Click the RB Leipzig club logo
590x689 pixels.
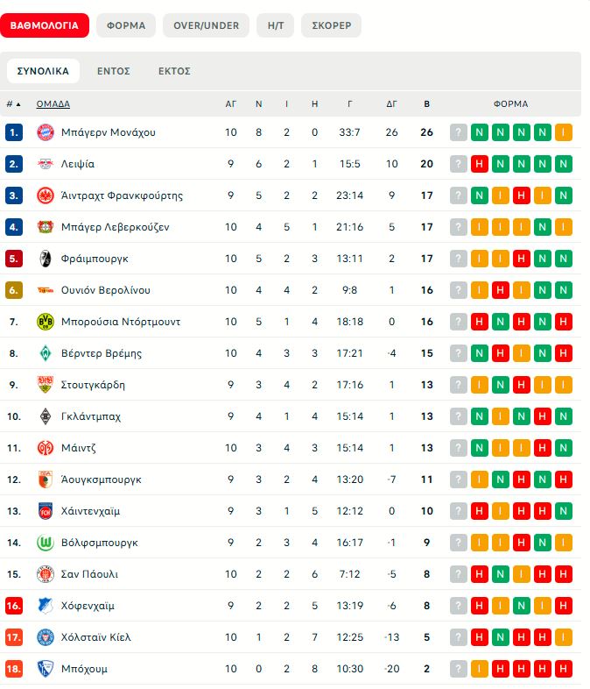[x=45, y=164]
